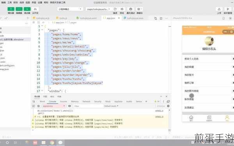This screenshot has width=234, height=146.
Task: Show more devtools tabs with the overflow arrow
Action: pos(146,102)
